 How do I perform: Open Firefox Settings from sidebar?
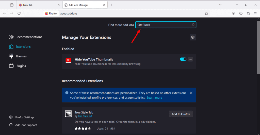pyautogui.click(x=25, y=117)
